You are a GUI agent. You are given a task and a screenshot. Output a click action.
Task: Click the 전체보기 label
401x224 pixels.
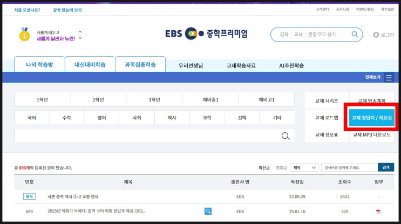tap(372, 77)
